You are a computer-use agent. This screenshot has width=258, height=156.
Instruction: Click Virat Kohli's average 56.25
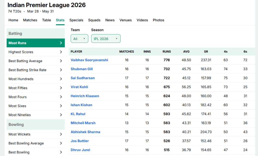186,87
